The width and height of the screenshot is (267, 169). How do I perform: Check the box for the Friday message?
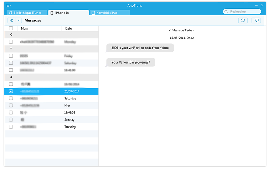(x=11, y=56)
